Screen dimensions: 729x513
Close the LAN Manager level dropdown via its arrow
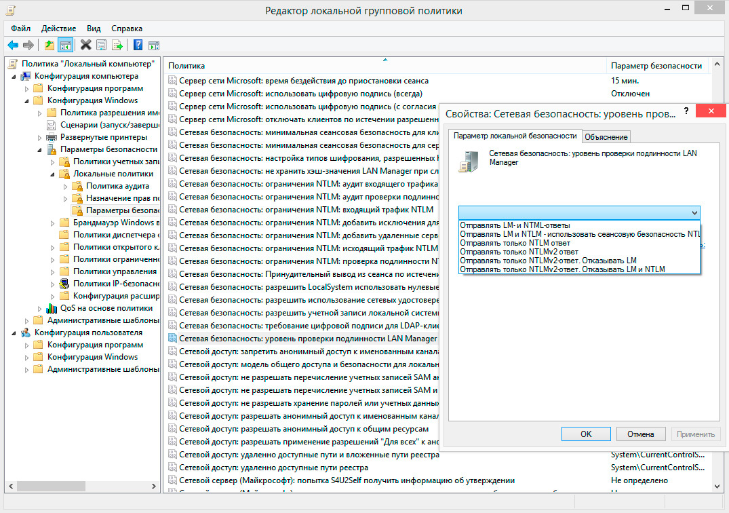694,212
